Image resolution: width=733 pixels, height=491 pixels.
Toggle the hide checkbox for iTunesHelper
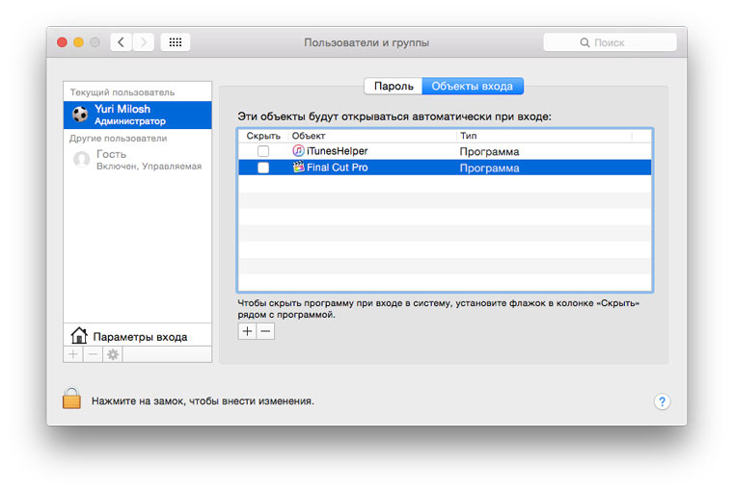click(x=262, y=152)
